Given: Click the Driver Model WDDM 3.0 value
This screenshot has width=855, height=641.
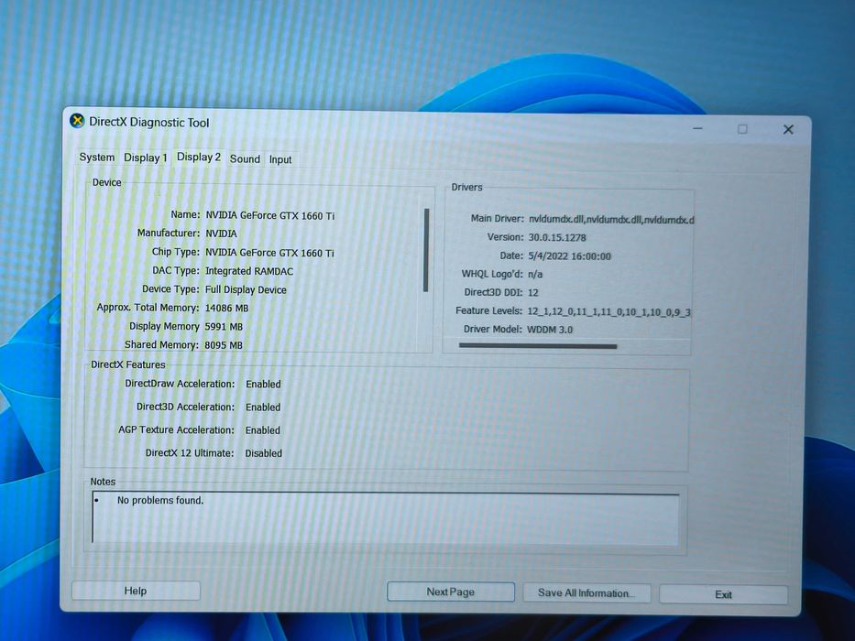Looking at the screenshot, I should tap(550, 330).
